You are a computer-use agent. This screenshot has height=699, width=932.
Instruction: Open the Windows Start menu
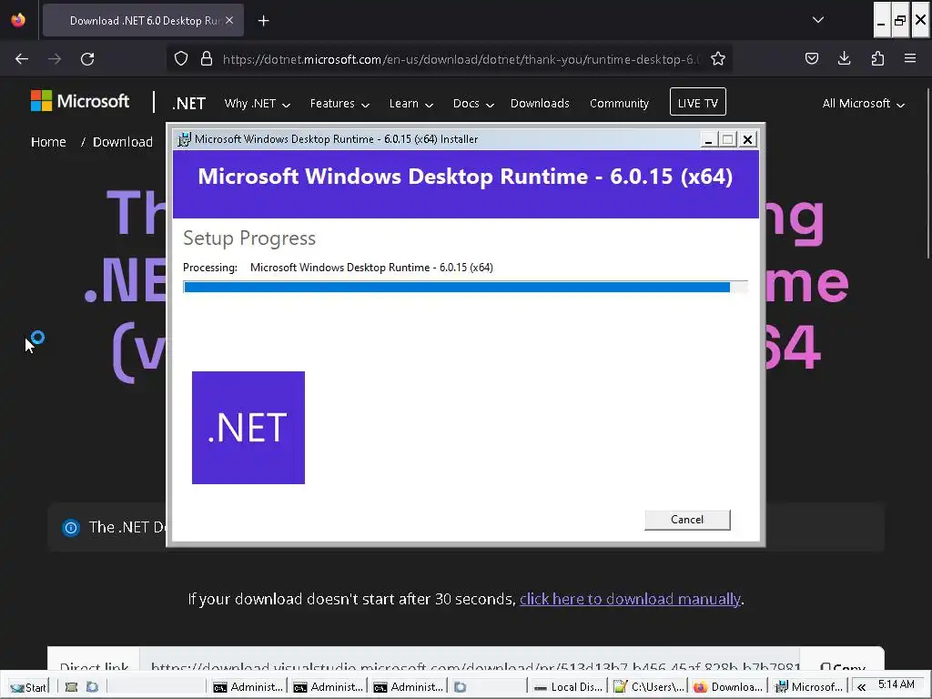pos(28,687)
